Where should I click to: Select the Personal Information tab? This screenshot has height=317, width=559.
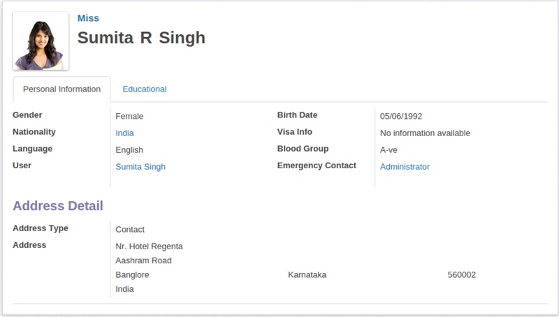(x=61, y=89)
